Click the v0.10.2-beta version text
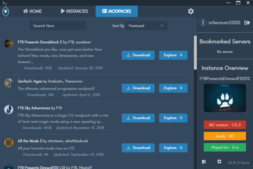This screenshot has height=169, width=253. click(x=238, y=163)
